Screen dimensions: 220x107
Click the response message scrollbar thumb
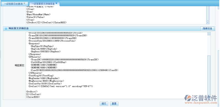(x=209, y=75)
